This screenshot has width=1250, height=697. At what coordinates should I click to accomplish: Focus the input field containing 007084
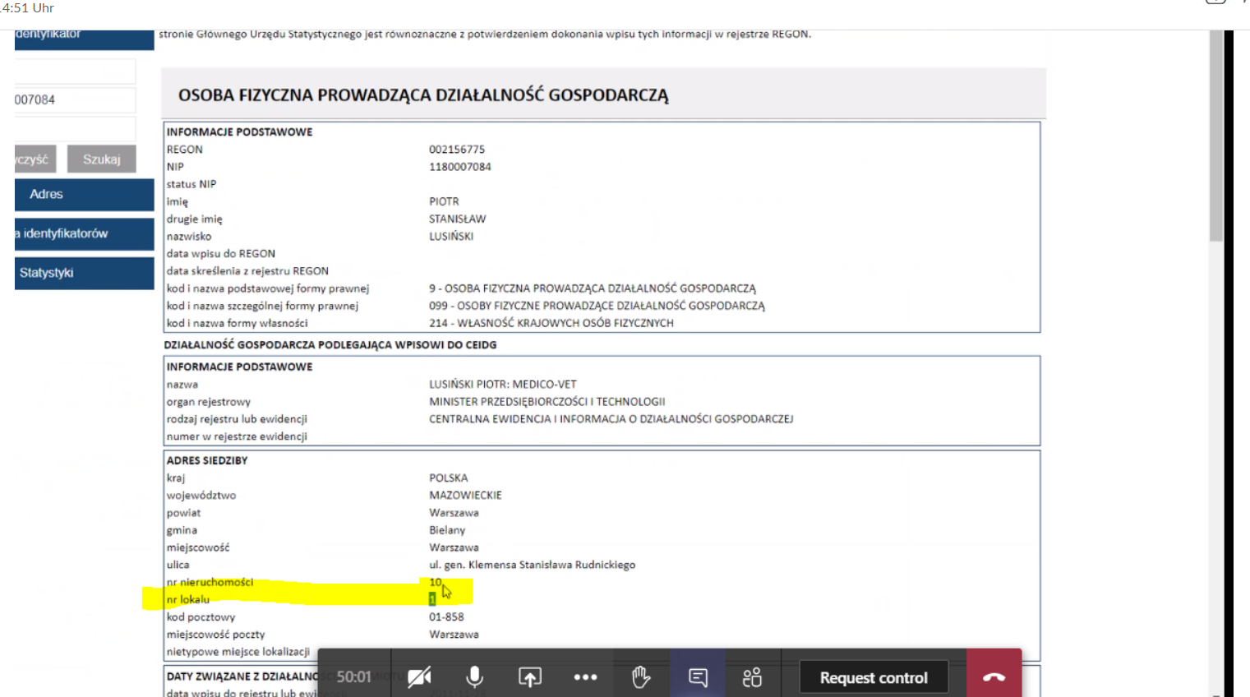coord(74,100)
